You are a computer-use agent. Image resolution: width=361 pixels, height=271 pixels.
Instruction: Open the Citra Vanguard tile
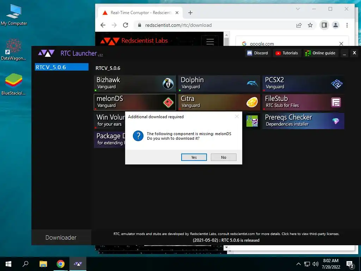coord(219,102)
